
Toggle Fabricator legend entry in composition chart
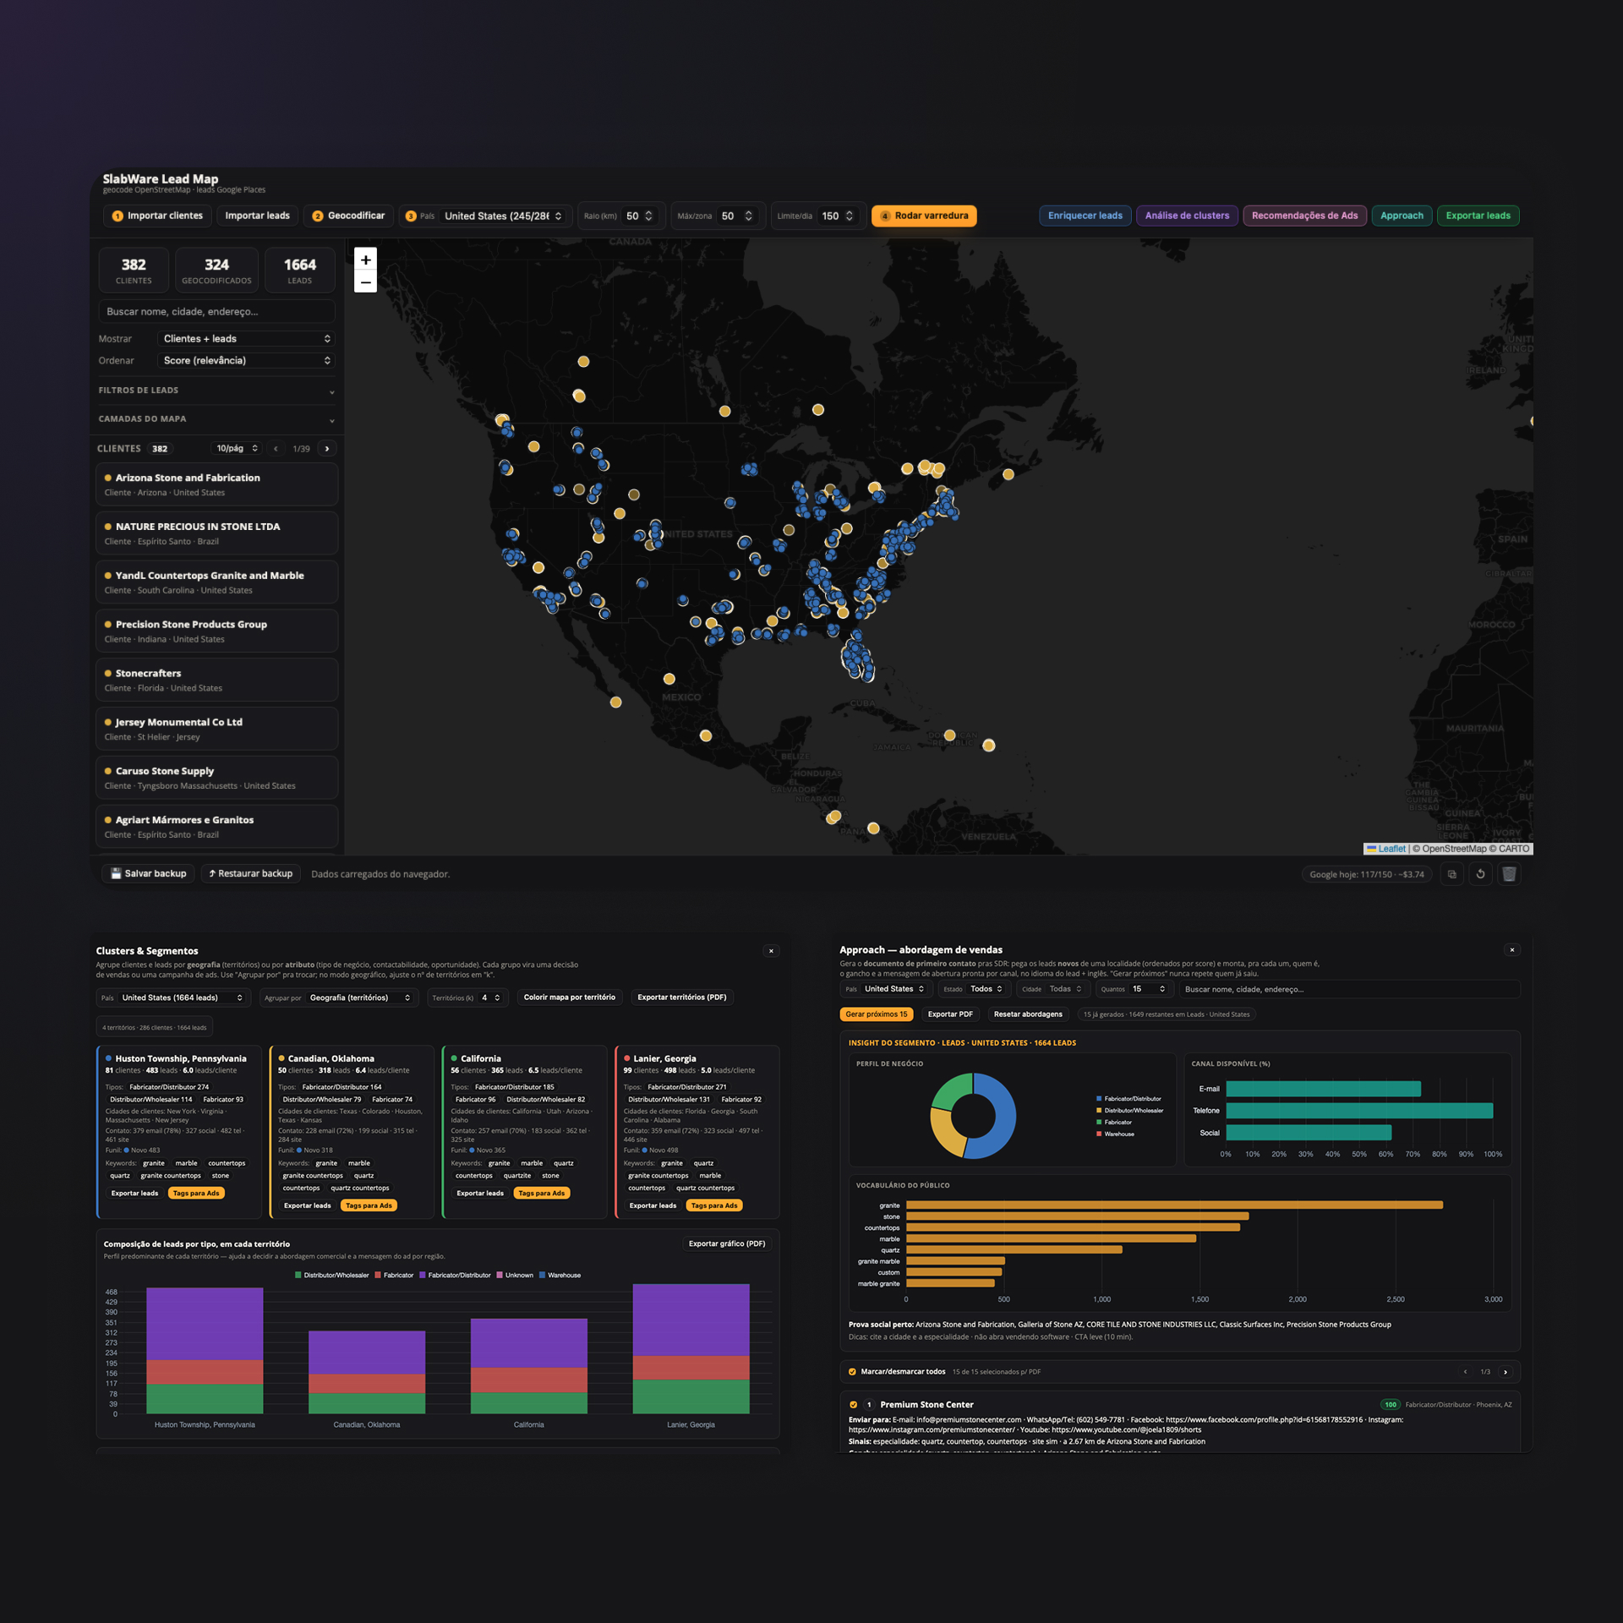click(394, 1275)
